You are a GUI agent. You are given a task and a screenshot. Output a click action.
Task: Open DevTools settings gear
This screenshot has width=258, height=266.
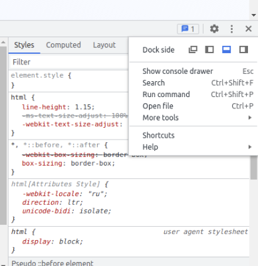pyautogui.click(x=214, y=29)
